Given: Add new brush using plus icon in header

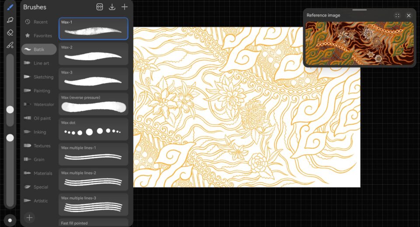Looking at the screenshot, I should (125, 7).
